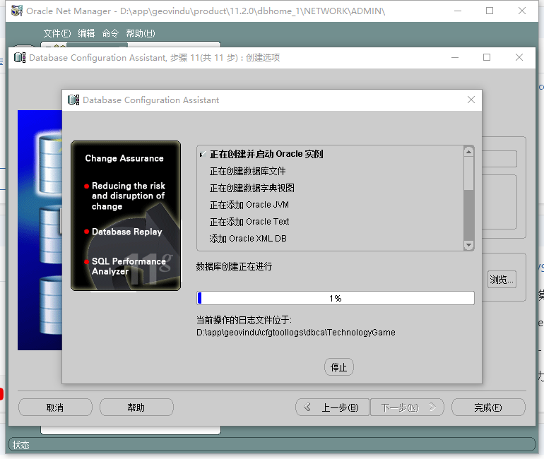Screen dimensions: 544x459
Task: Go back with 上一步(B) button
Action: (332, 407)
